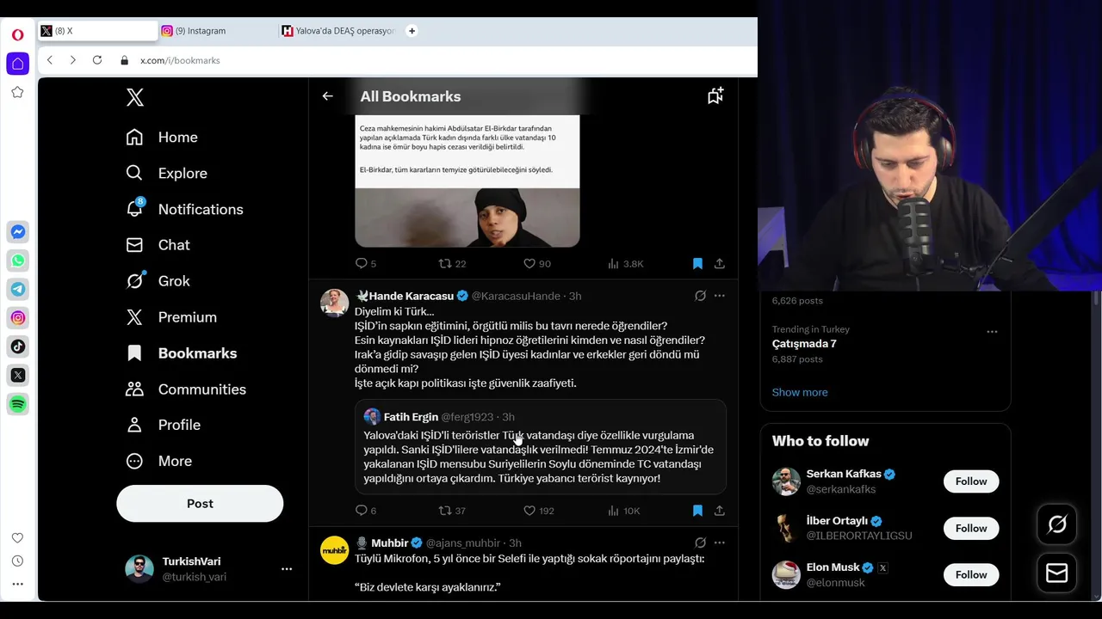1102x619 pixels.
Task: Reload the page in browser toolbar
Action: point(97,60)
